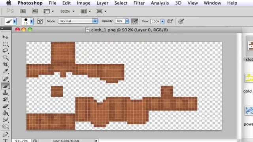
Task: Open the Layer menu
Action: point(102,3)
